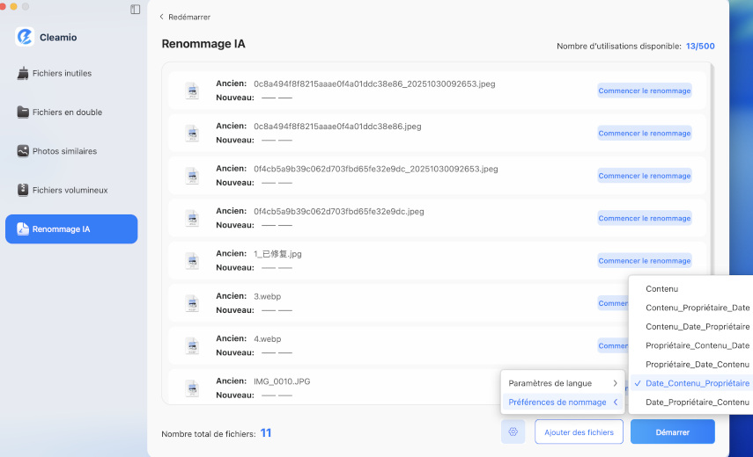This screenshot has width=753, height=457.
Task: Click Ajouter des fichiers button
Action: tap(579, 432)
